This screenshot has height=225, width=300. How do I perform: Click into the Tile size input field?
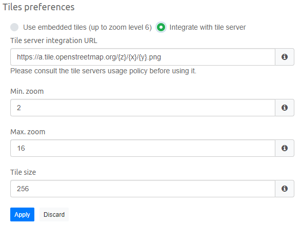pyautogui.click(x=143, y=189)
